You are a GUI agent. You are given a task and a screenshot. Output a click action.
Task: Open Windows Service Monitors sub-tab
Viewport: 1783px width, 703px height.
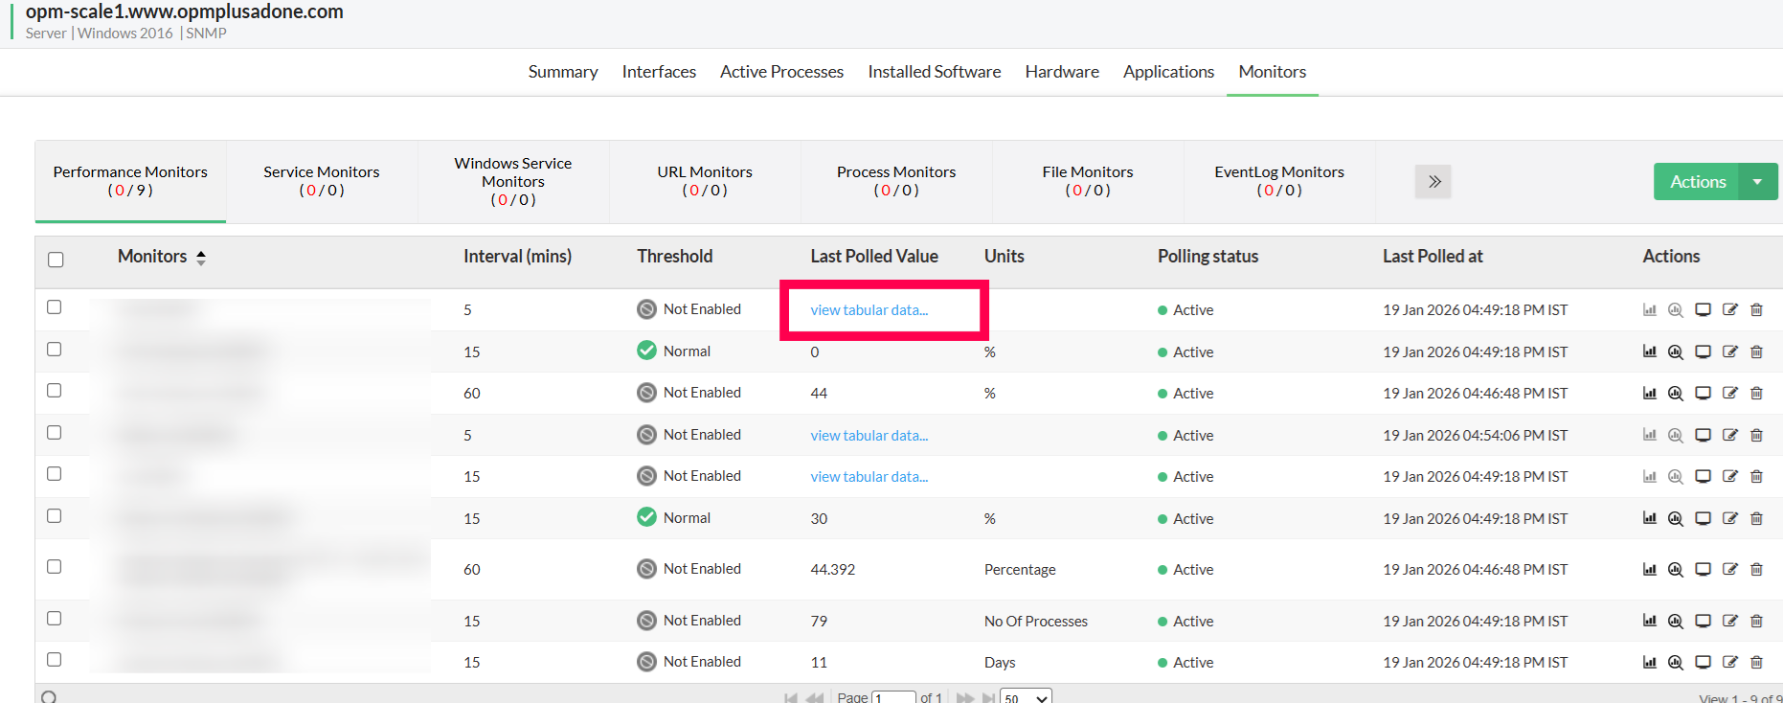pyautogui.click(x=513, y=181)
